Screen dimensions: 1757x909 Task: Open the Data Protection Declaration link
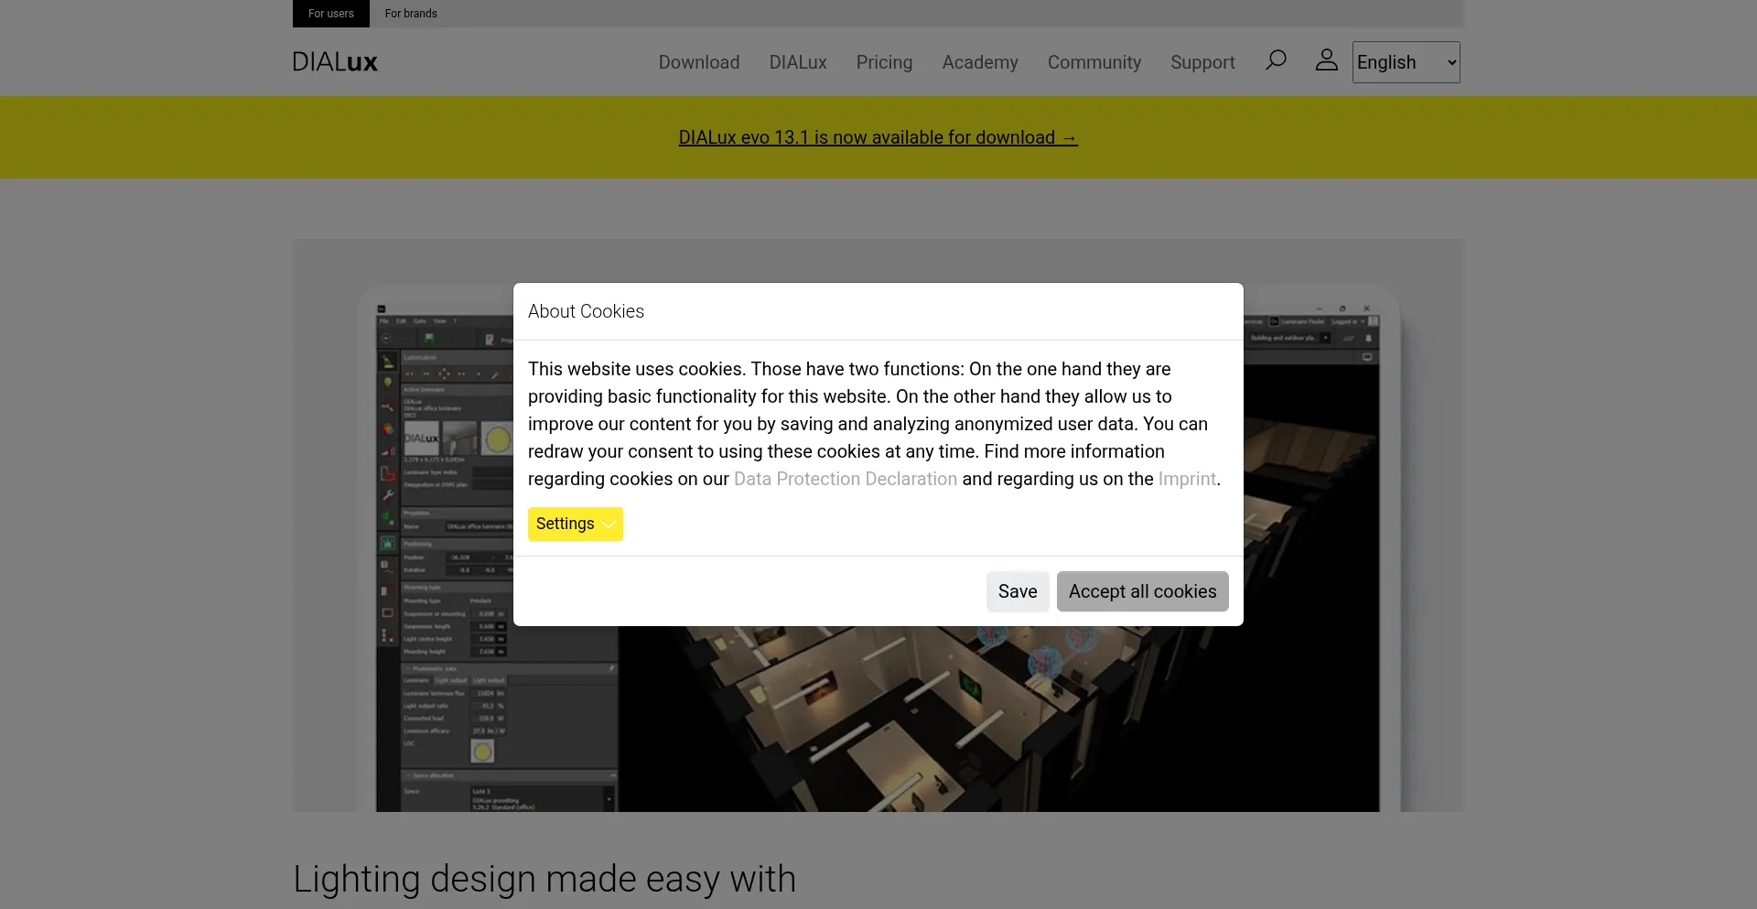845,479
